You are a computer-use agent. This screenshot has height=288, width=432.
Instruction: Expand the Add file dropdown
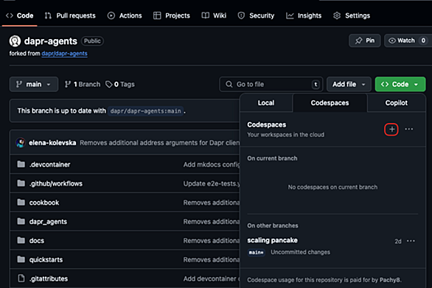349,84
